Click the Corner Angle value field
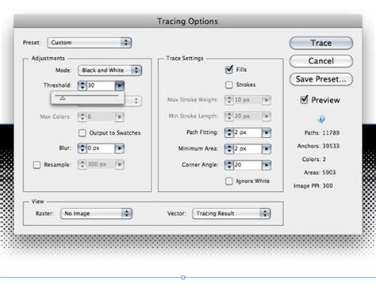376x290 pixels. pos(247,165)
